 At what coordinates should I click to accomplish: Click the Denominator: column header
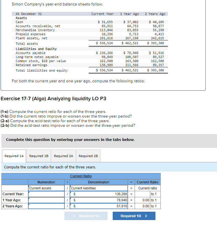pos(99,182)
